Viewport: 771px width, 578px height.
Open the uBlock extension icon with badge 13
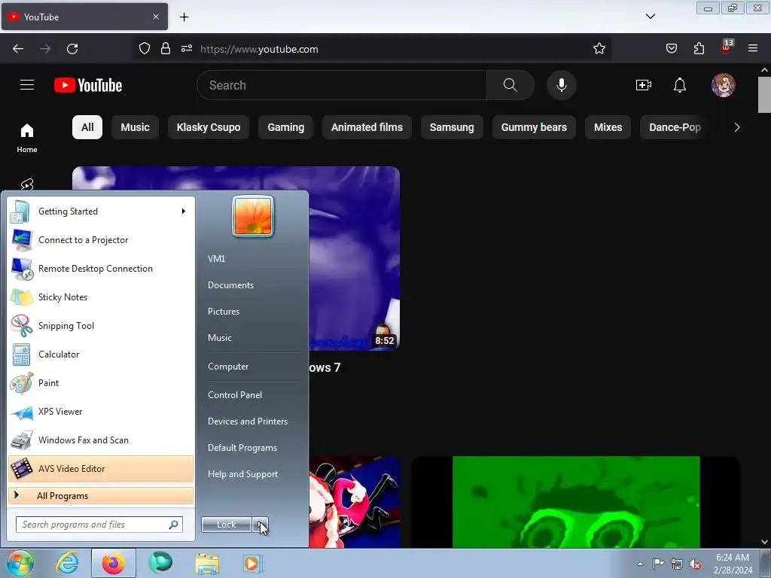pos(727,47)
